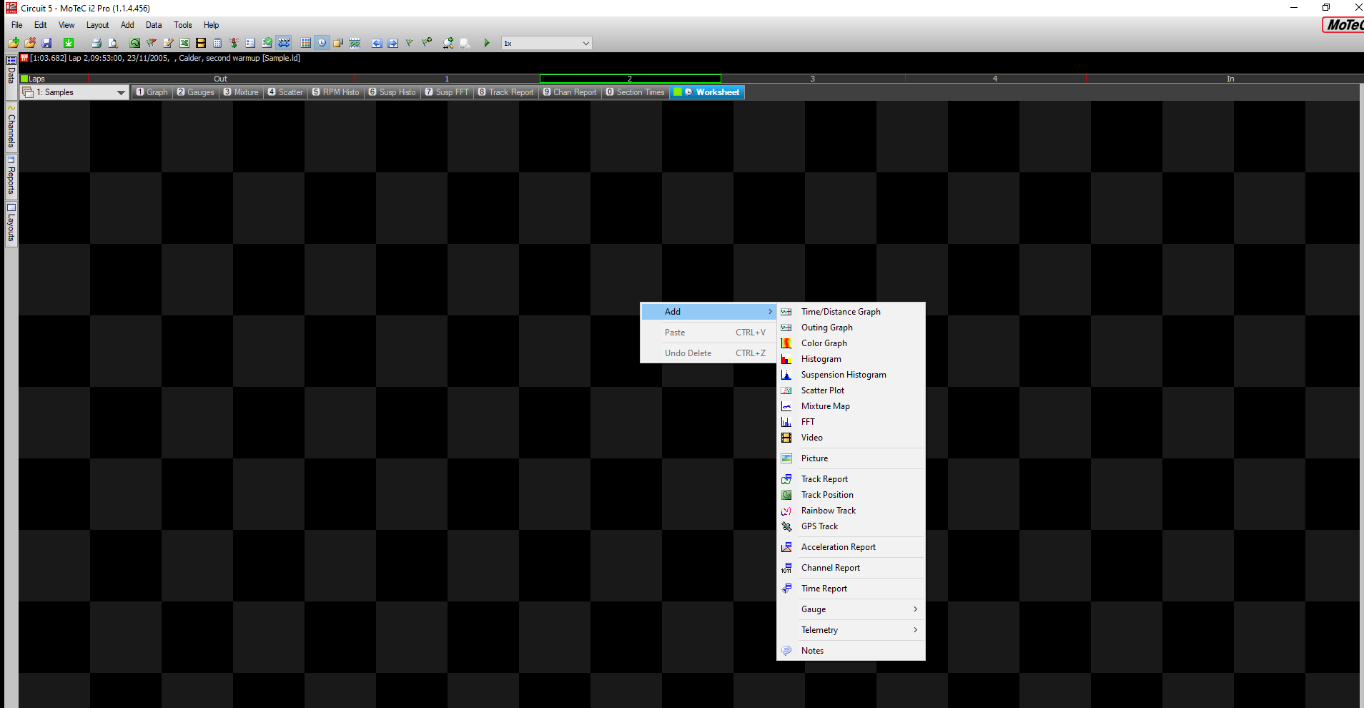Switch to the Gauges worksheet tab

196,92
